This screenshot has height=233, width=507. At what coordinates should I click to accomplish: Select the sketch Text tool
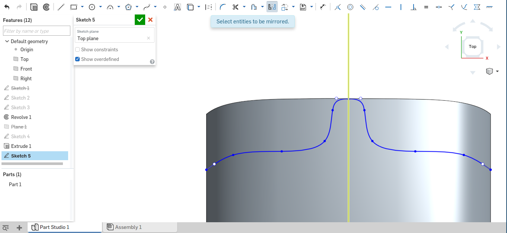click(x=178, y=7)
